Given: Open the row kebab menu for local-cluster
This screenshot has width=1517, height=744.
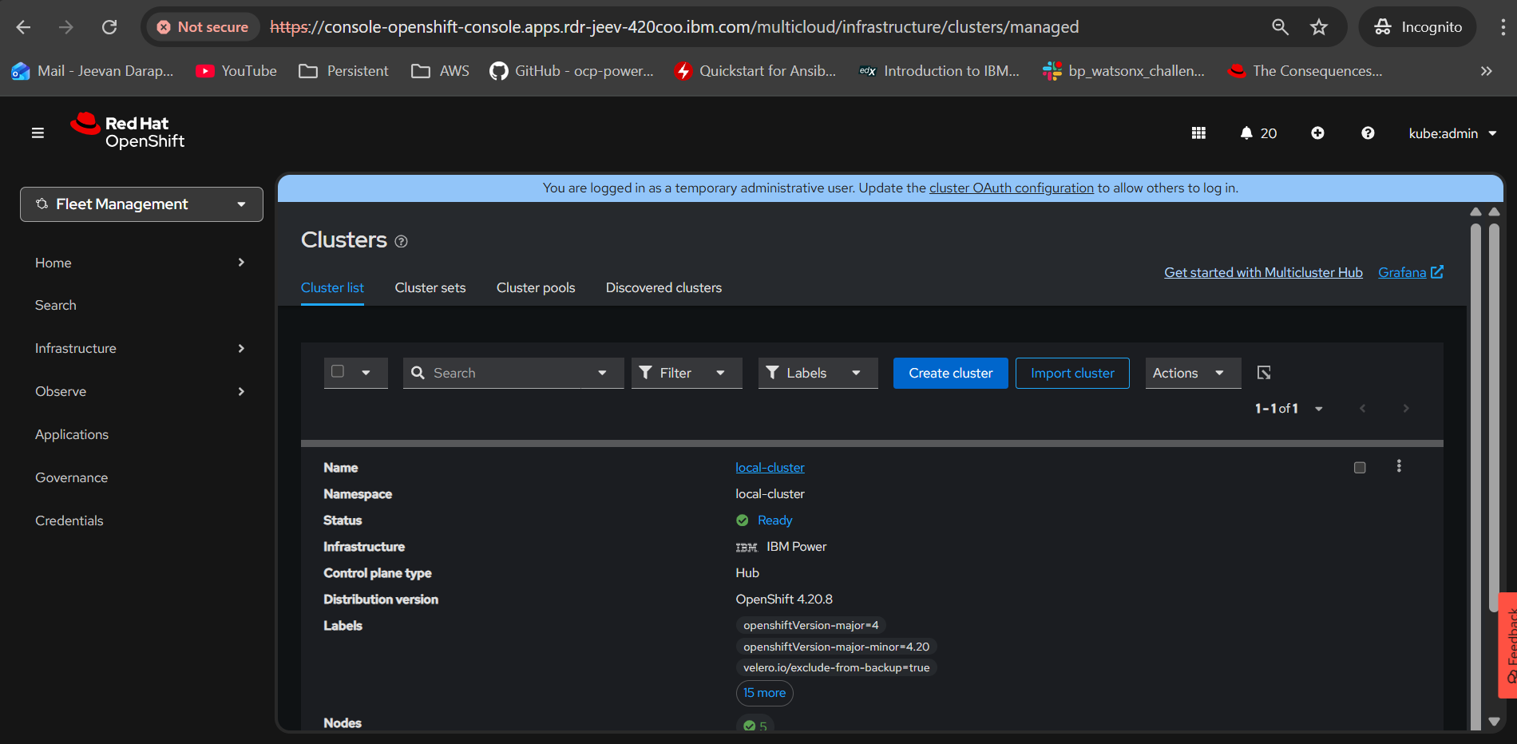Looking at the screenshot, I should [1399, 466].
